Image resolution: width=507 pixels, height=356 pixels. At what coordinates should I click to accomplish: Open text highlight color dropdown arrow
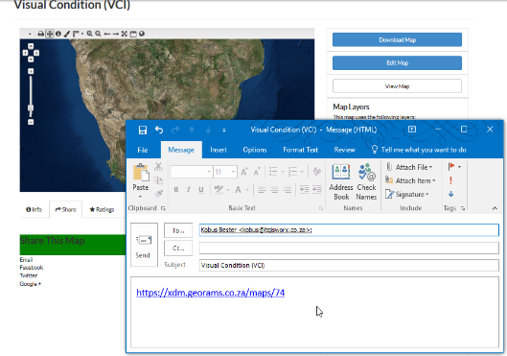point(228,190)
